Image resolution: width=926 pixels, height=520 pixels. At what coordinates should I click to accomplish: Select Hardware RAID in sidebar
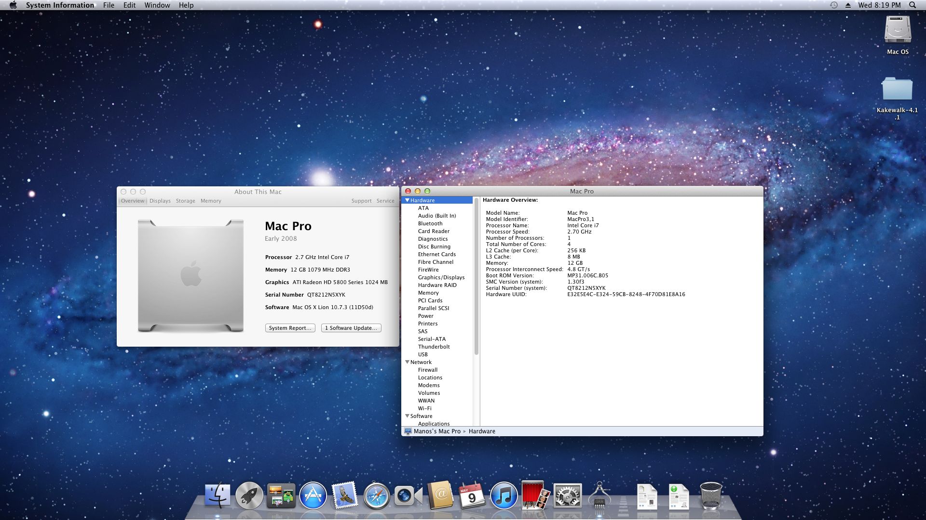coord(437,285)
